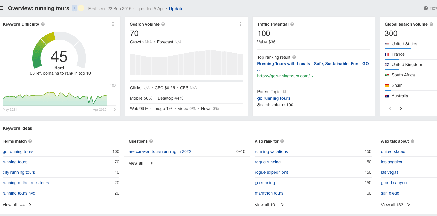
Task: Open the 'go running tours' parent topic link
Action: [x=274, y=98]
